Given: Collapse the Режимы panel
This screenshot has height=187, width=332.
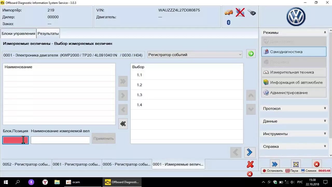Looking at the screenshot, I should 324,32.
